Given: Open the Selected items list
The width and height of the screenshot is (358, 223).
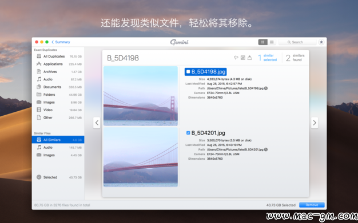Looking at the screenshot, I should click(x=58, y=177).
